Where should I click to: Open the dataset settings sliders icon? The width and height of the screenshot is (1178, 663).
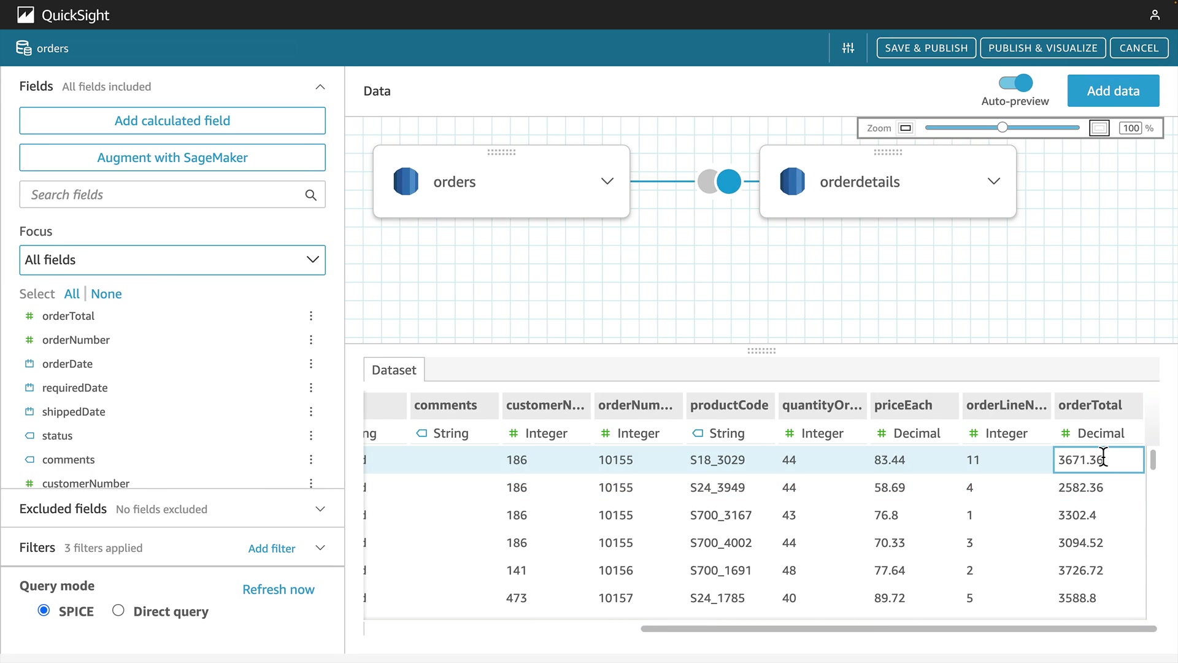pyautogui.click(x=848, y=48)
